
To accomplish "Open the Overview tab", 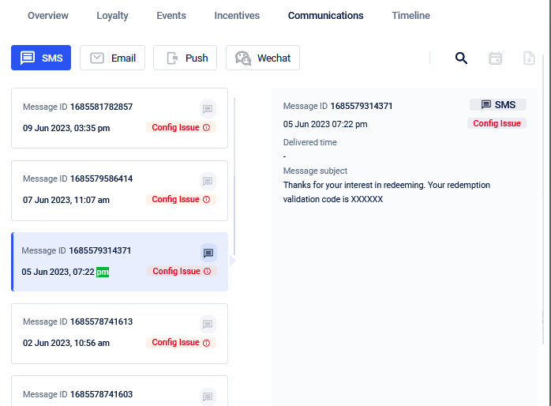I will click(48, 16).
